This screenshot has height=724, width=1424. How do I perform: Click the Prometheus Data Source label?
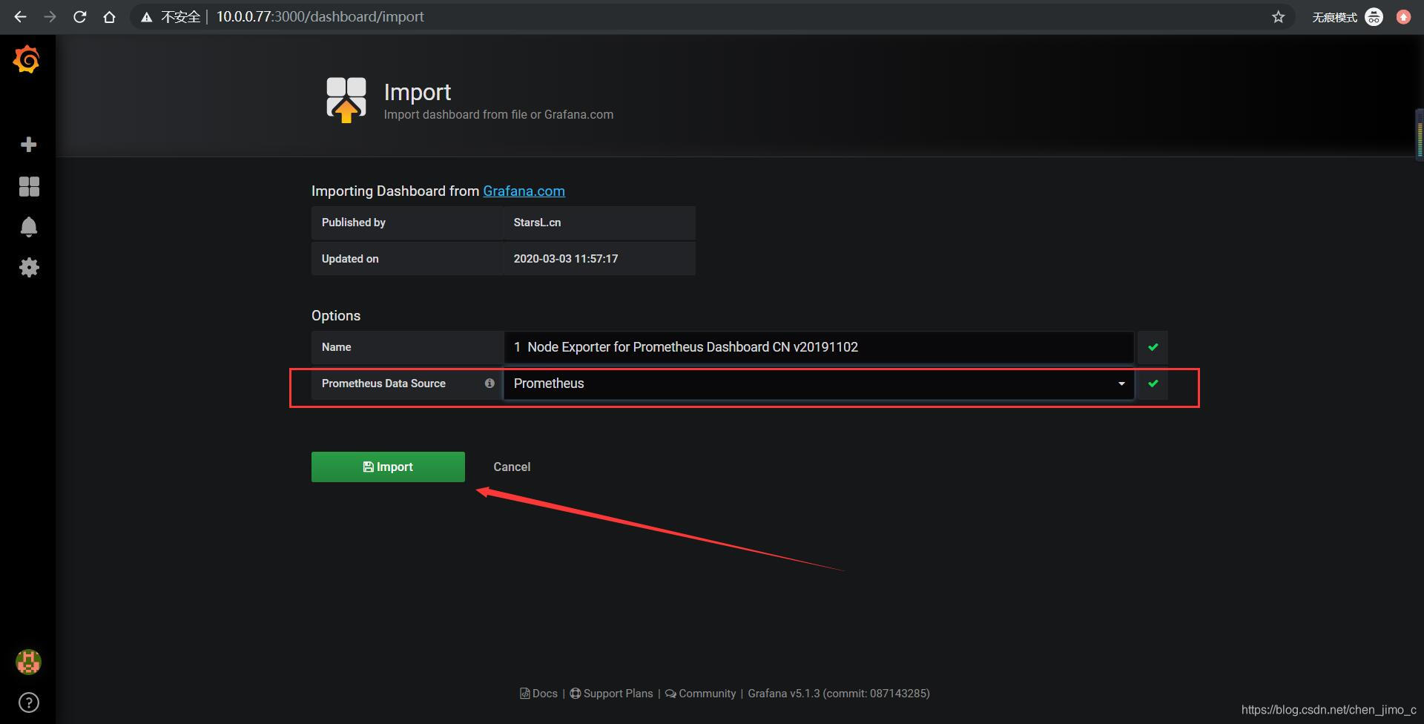click(x=383, y=384)
